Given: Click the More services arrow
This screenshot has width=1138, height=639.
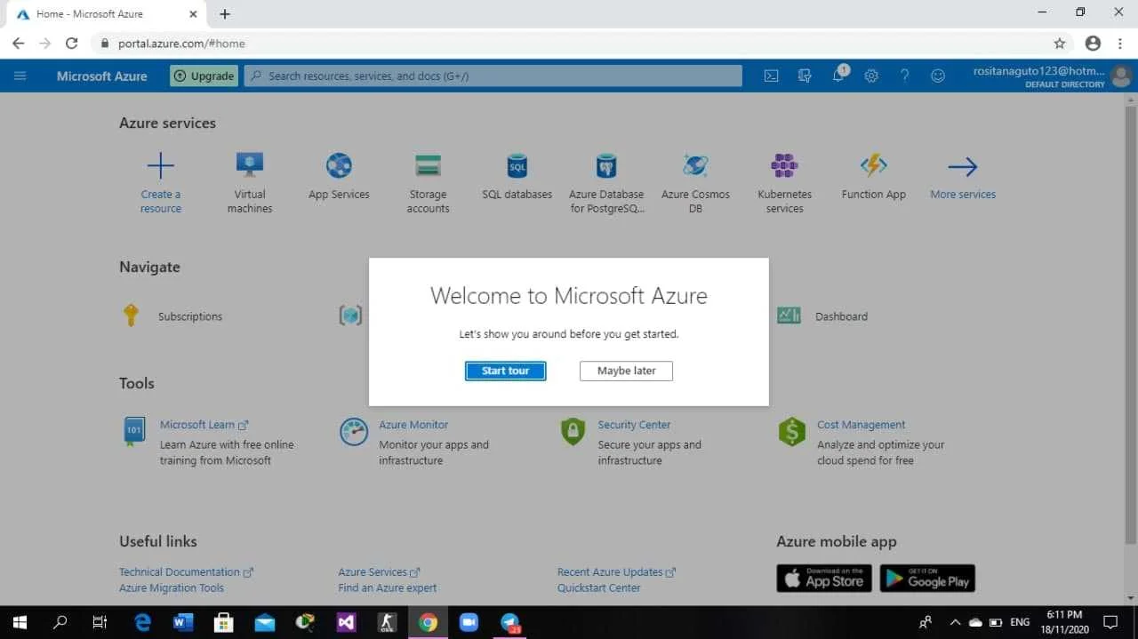Looking at the screenshot, I should [963, 166].
